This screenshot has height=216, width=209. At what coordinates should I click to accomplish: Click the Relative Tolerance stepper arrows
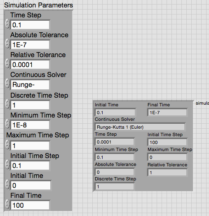click(x=7, y=63)
